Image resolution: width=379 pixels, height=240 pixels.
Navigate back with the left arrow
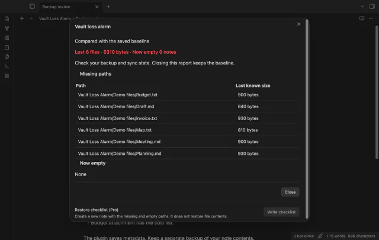[22, 18]
